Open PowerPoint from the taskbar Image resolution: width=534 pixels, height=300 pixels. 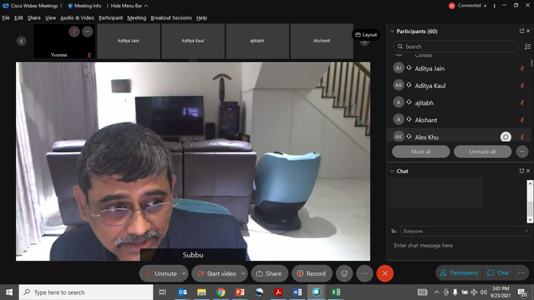[240, 292]
